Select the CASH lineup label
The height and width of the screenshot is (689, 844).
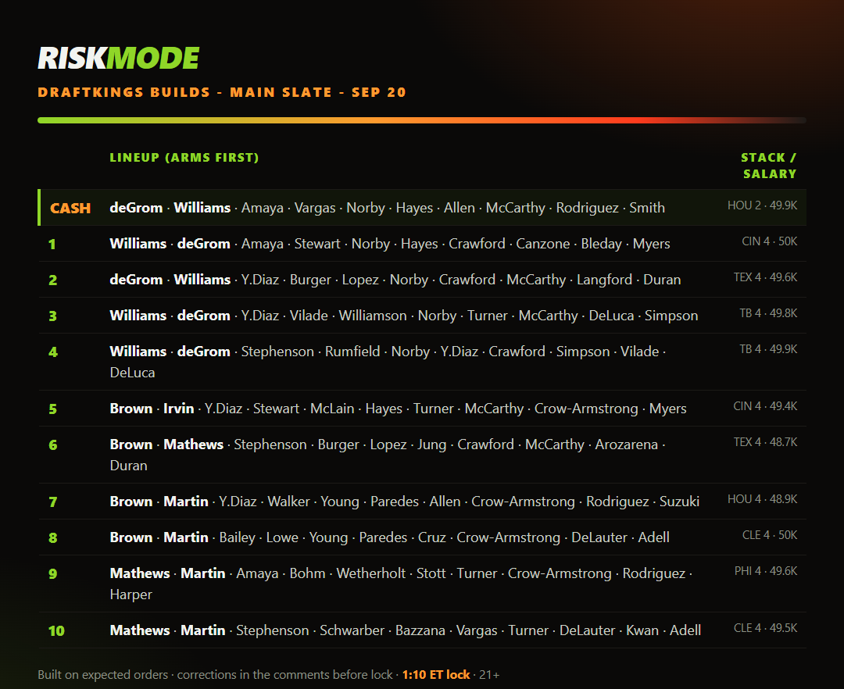tap(70, 208)
